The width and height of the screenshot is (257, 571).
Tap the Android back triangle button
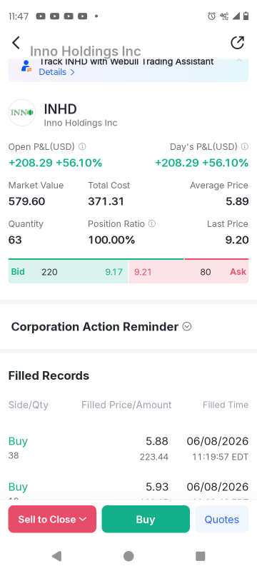[x=56, y=556]
